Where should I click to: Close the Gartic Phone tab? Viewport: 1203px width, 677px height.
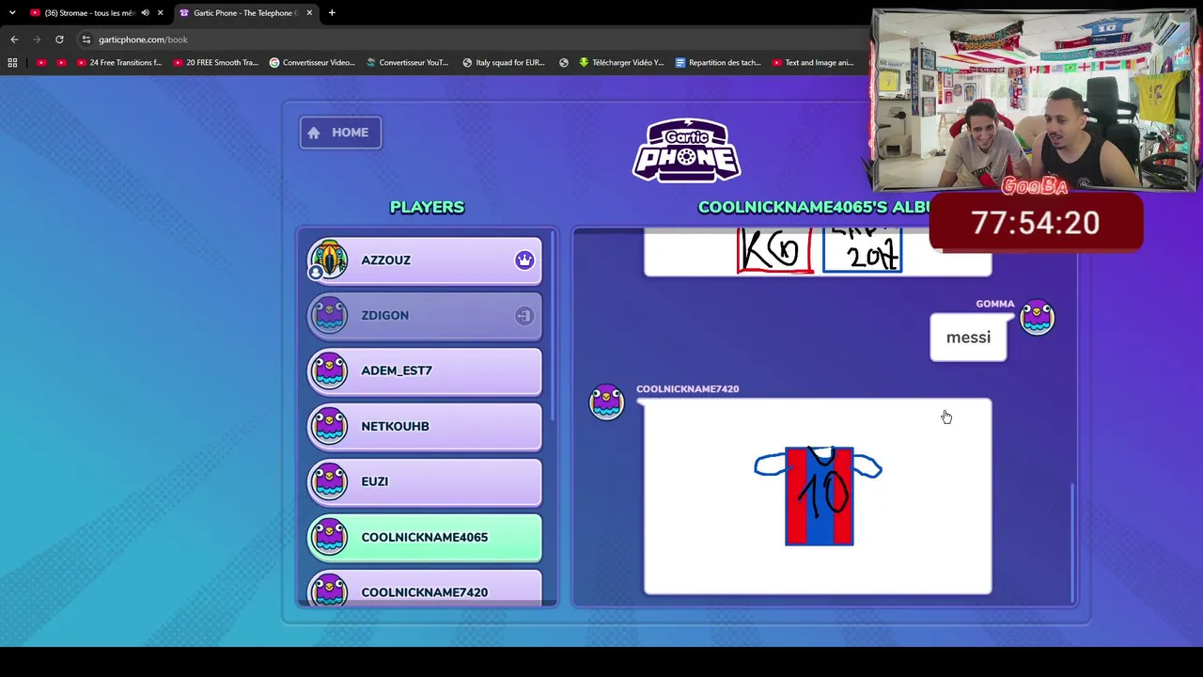pyautogui.click(x=308, y=13)
